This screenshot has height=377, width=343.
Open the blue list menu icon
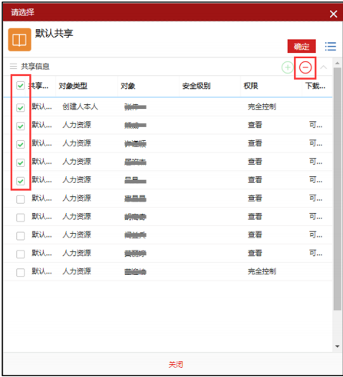point(331,47)
